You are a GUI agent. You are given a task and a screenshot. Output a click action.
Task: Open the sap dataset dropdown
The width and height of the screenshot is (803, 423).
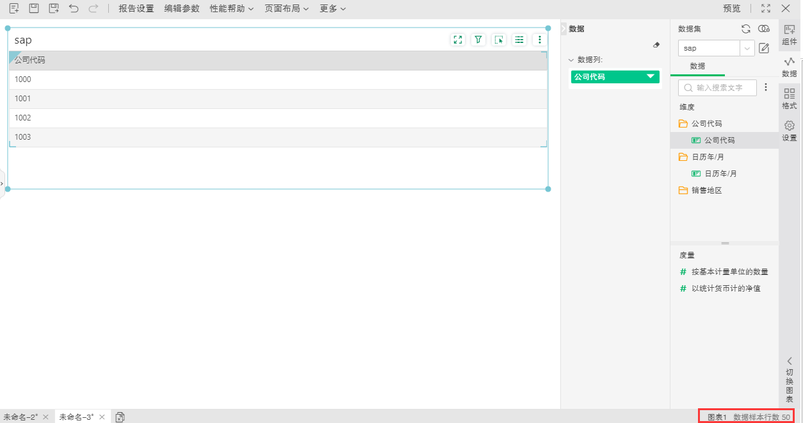(x=747, y=48)
